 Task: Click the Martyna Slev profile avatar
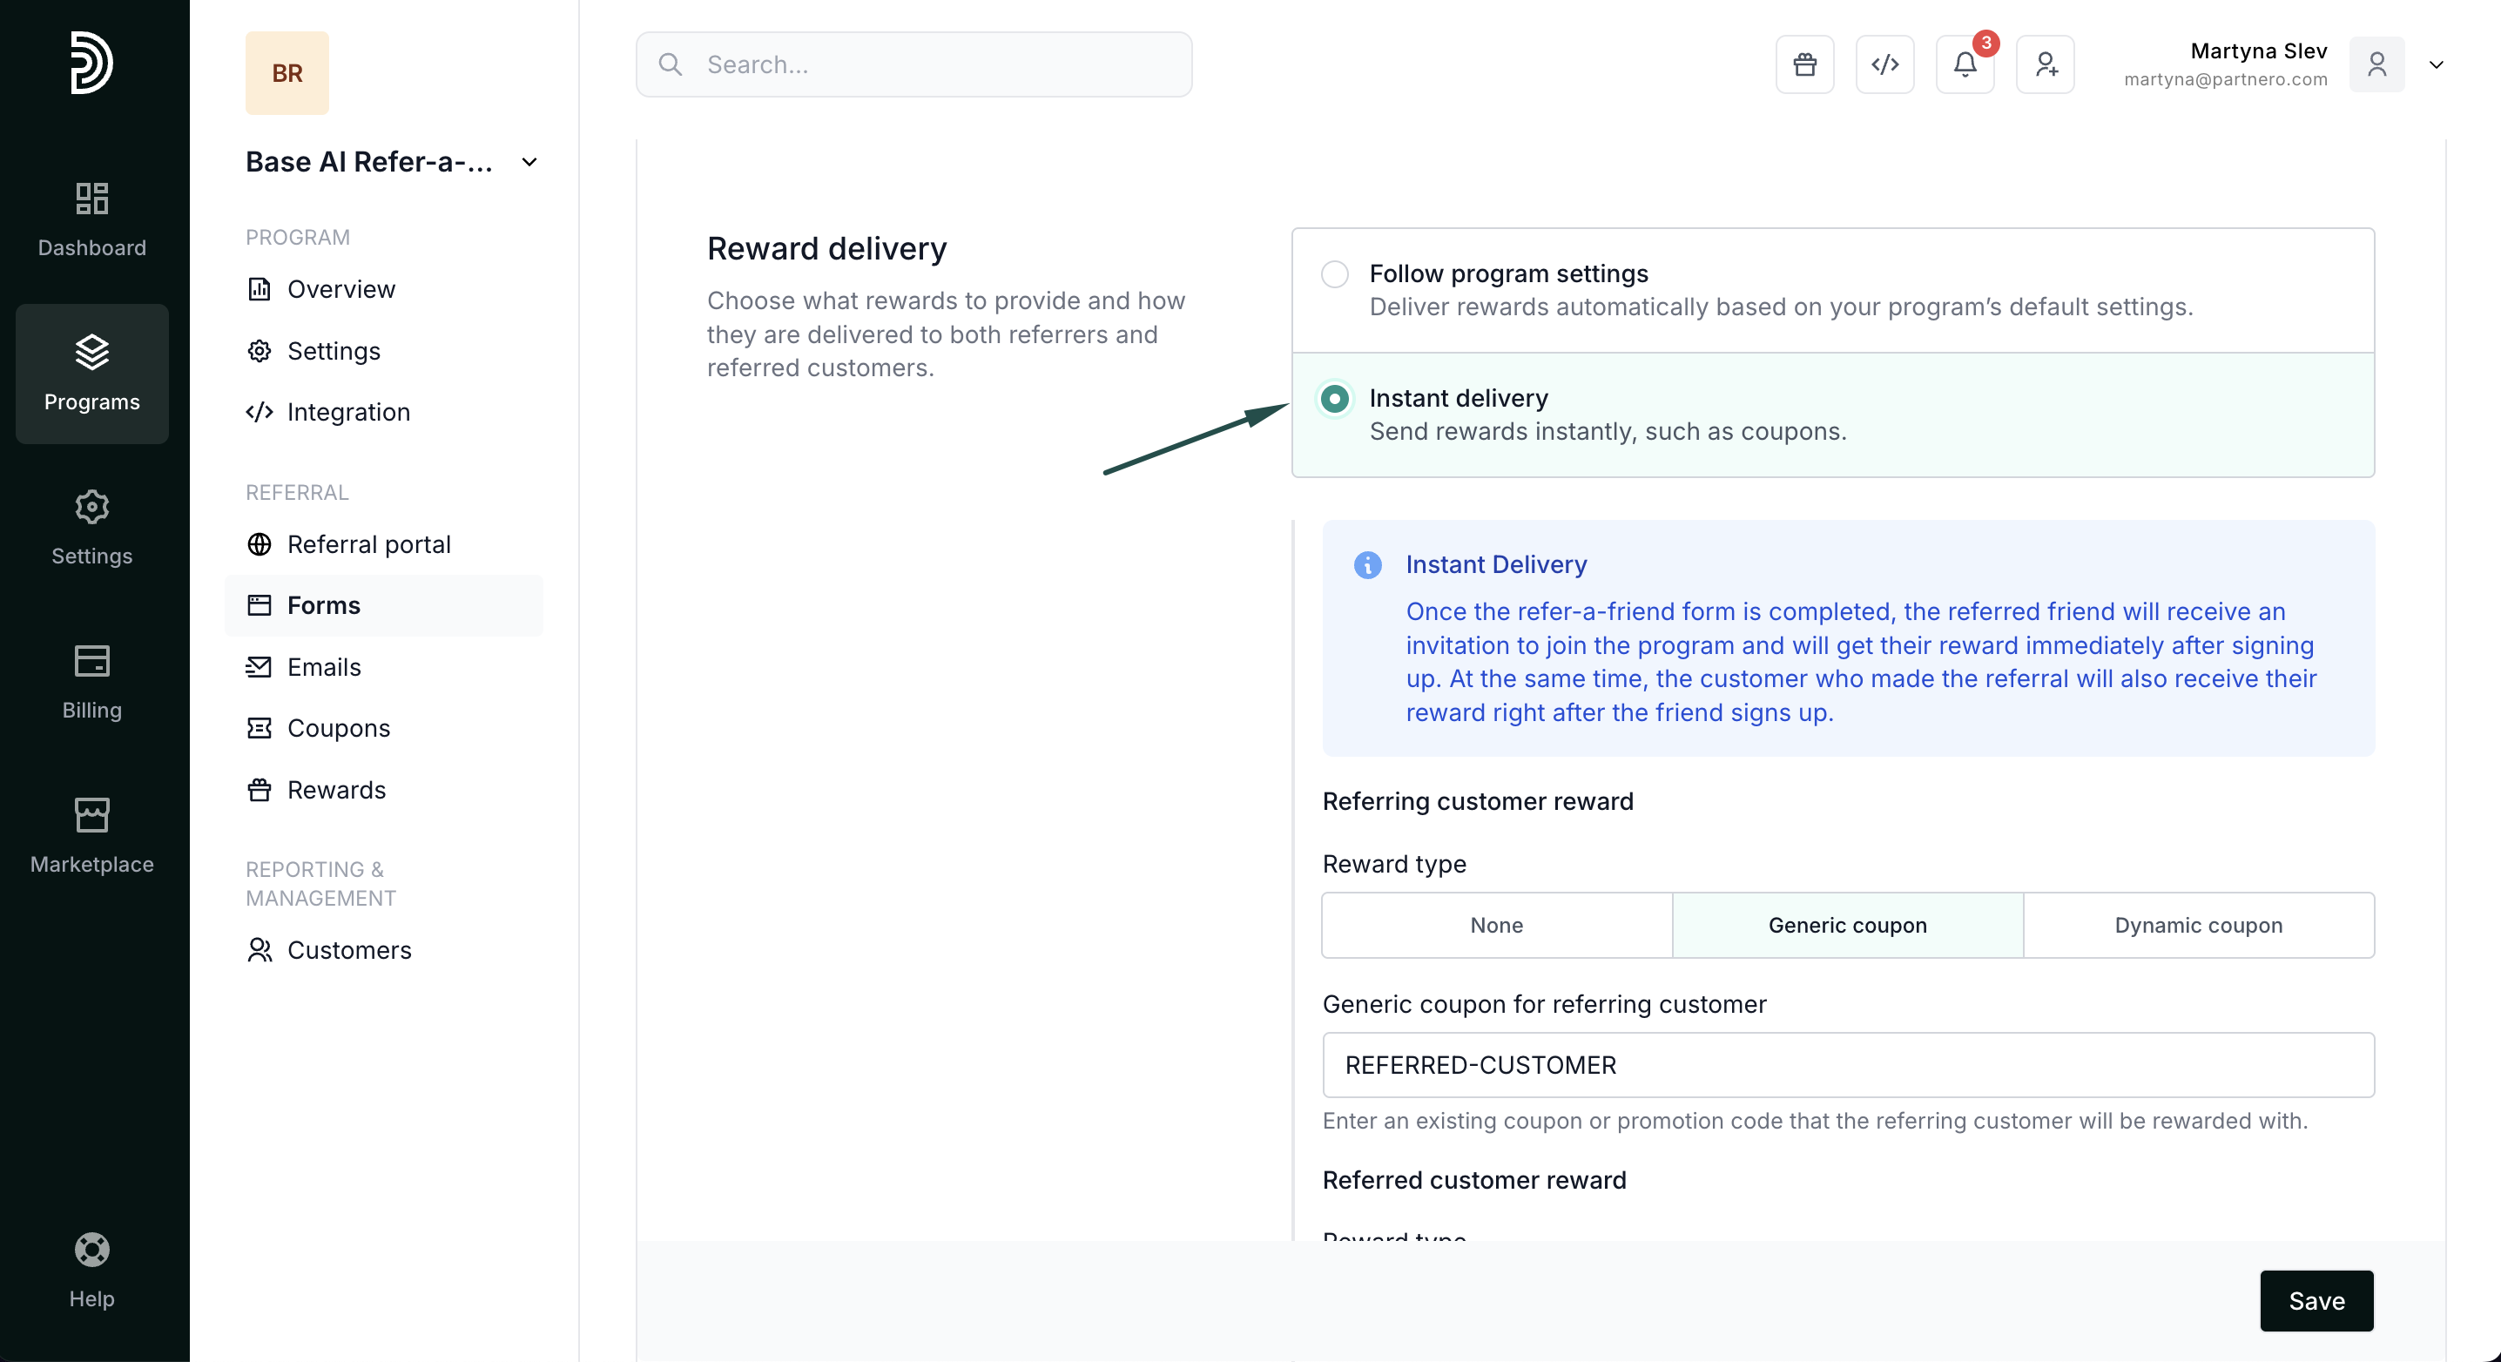click(x=2376, y=65)
